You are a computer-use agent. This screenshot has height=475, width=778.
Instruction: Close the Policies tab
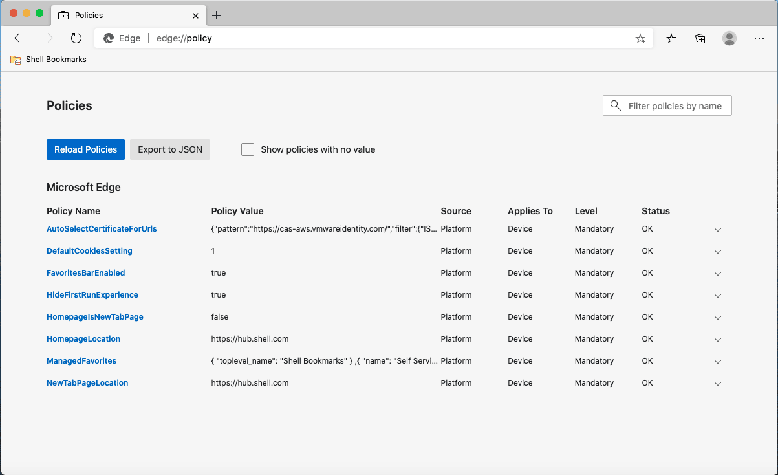(x=195, y=15)
